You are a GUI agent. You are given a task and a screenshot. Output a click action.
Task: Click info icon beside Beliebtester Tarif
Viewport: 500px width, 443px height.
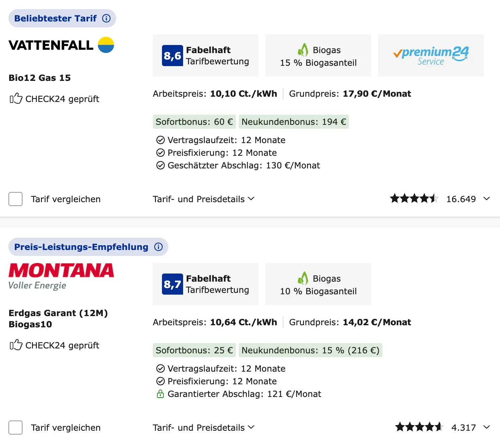tap(106, 18)
